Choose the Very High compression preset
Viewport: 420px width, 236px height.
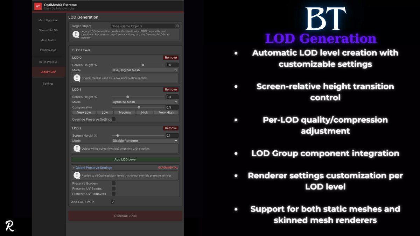[x=166, y=113]
